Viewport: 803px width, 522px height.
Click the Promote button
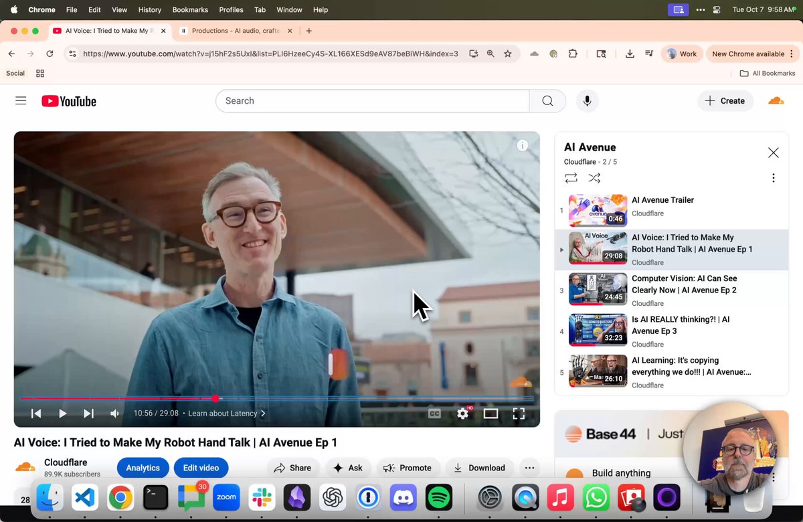(x=408, y=468)
